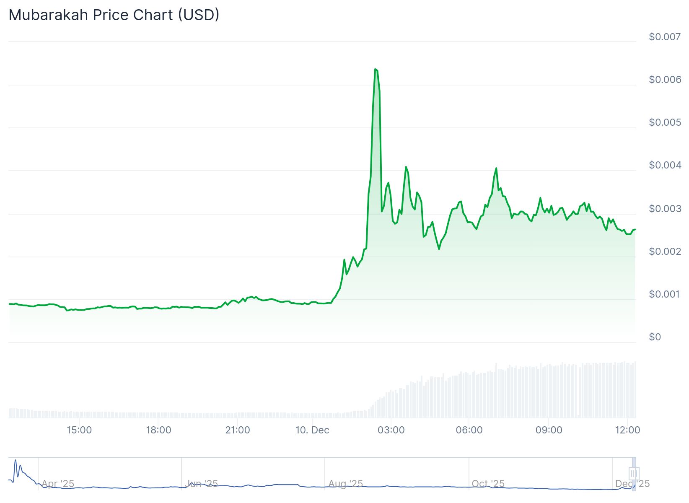
Task: Click the 12:00 time axis label
Action: coord(627,430)
